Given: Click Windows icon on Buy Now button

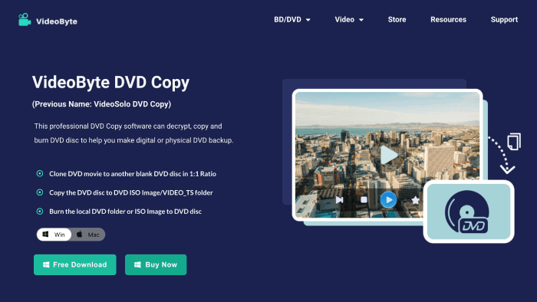Looking at the screenshot, I should point(137,264).
